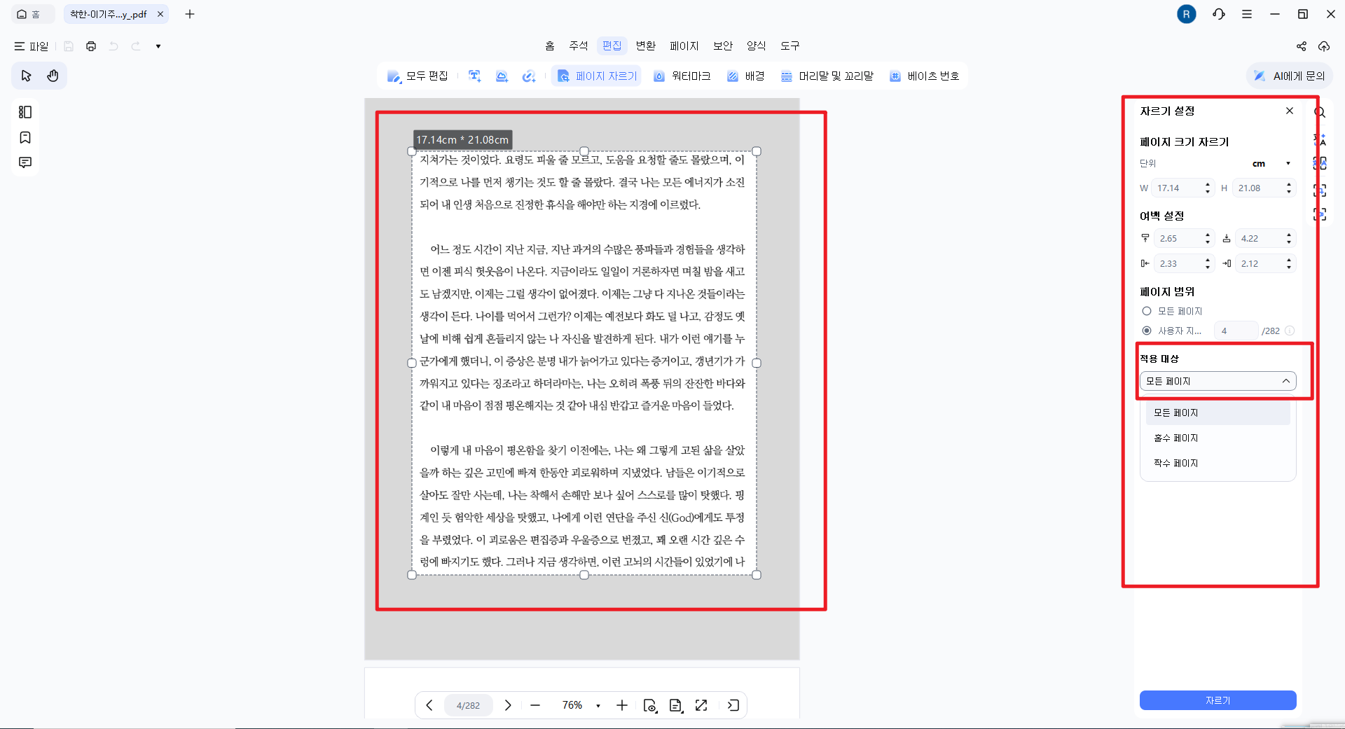Click the add image icon
The height and width of the screenshot is (729, 1345).
[x=502, y=76]
